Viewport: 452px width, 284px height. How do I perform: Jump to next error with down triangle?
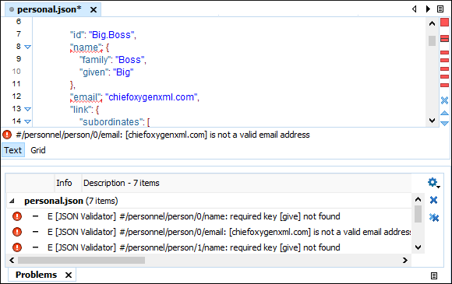click(444, 124)
